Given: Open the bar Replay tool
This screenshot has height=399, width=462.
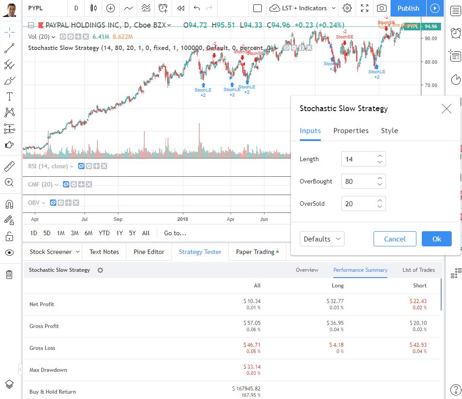Looking at the screenshot, I should tap(181, 8).
